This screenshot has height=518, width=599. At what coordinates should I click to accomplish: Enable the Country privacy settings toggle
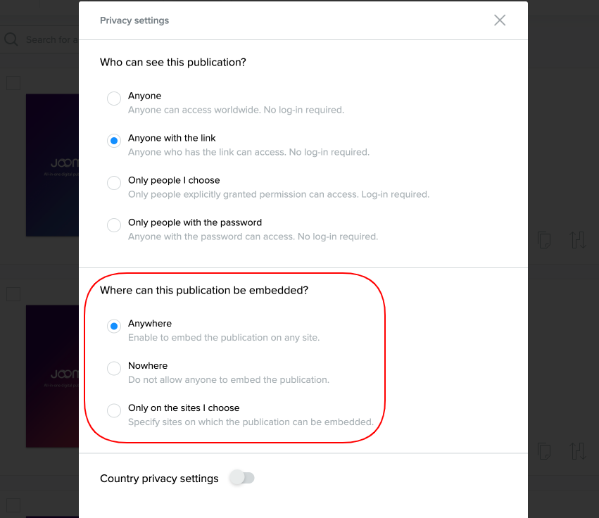pos(242,479)
